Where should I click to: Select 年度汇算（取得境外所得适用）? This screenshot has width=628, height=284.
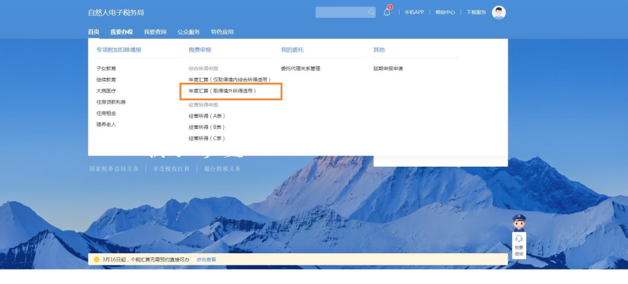click(223, 91)
